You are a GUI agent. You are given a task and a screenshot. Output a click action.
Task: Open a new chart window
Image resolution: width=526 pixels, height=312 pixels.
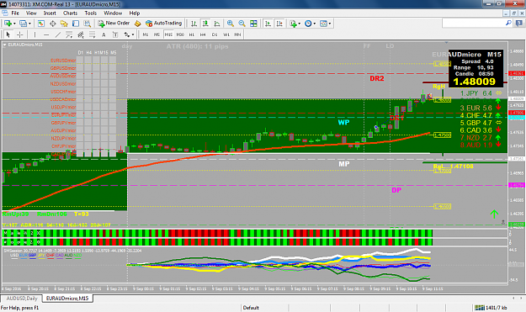click(8, 24)
